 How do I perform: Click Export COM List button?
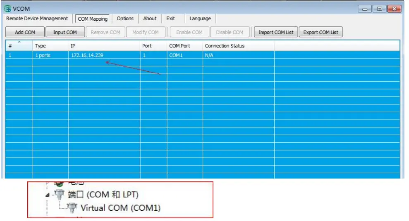[x=321, y=32]
